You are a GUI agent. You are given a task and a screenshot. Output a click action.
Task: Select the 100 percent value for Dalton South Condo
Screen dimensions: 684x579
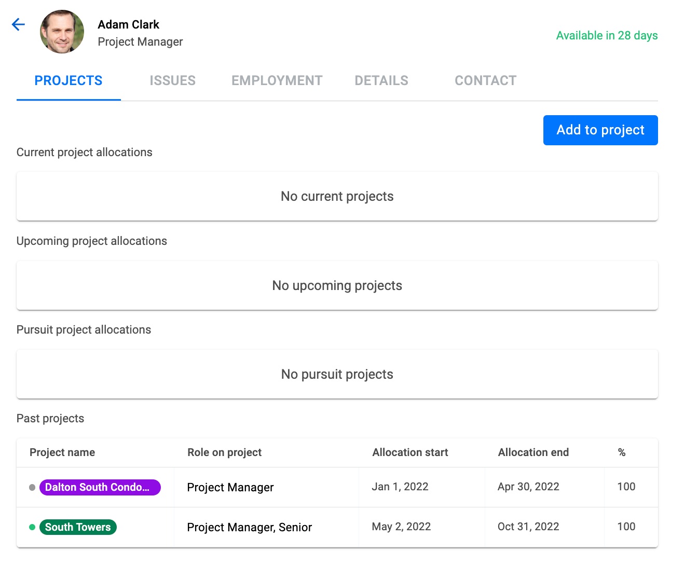pos(626,487)
